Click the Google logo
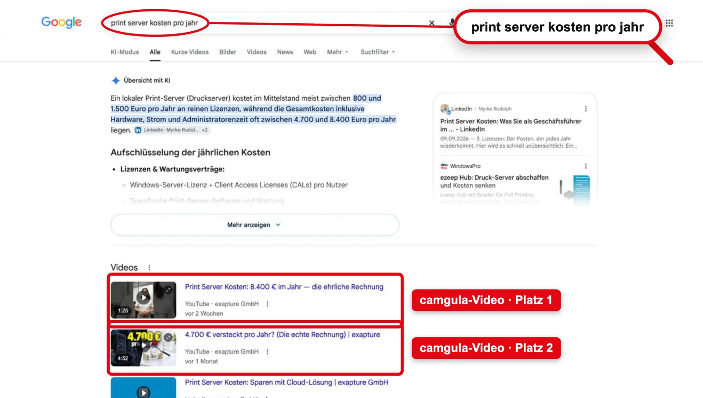The image size is (703, 398). pos(62,22)
